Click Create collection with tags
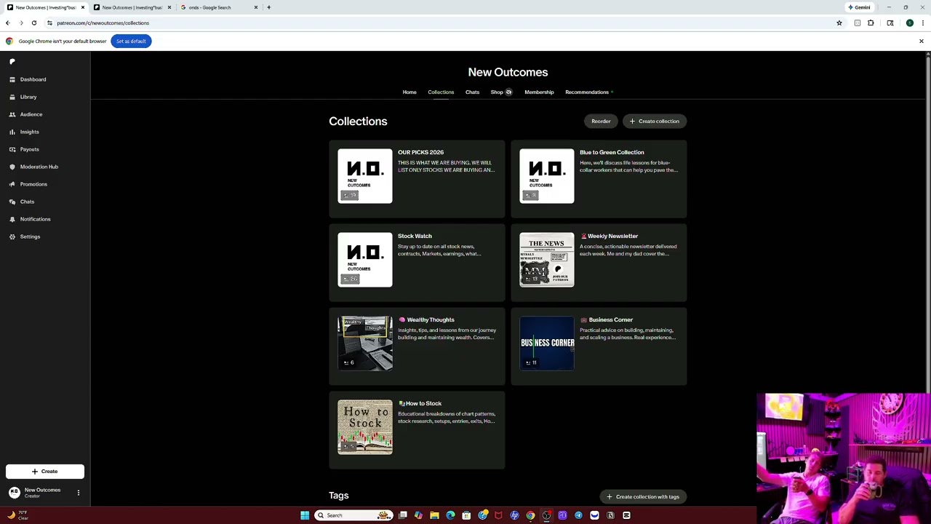This screenshot has height=524, width=931. coord(643,497)
